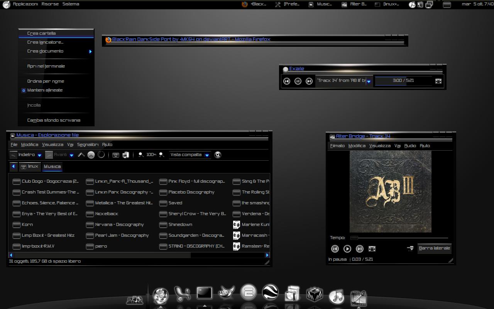
Task: Click Musica path bar button
Action: [52, 166]
